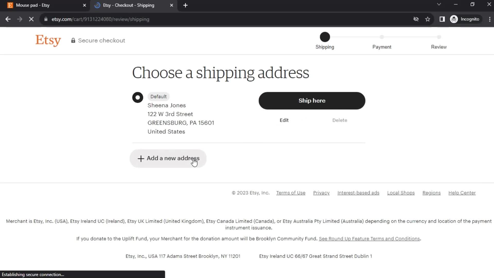The height and width of the screenshot is (278, 494).
Task: Click the Edit address link
Action: [x=284, y=120]
